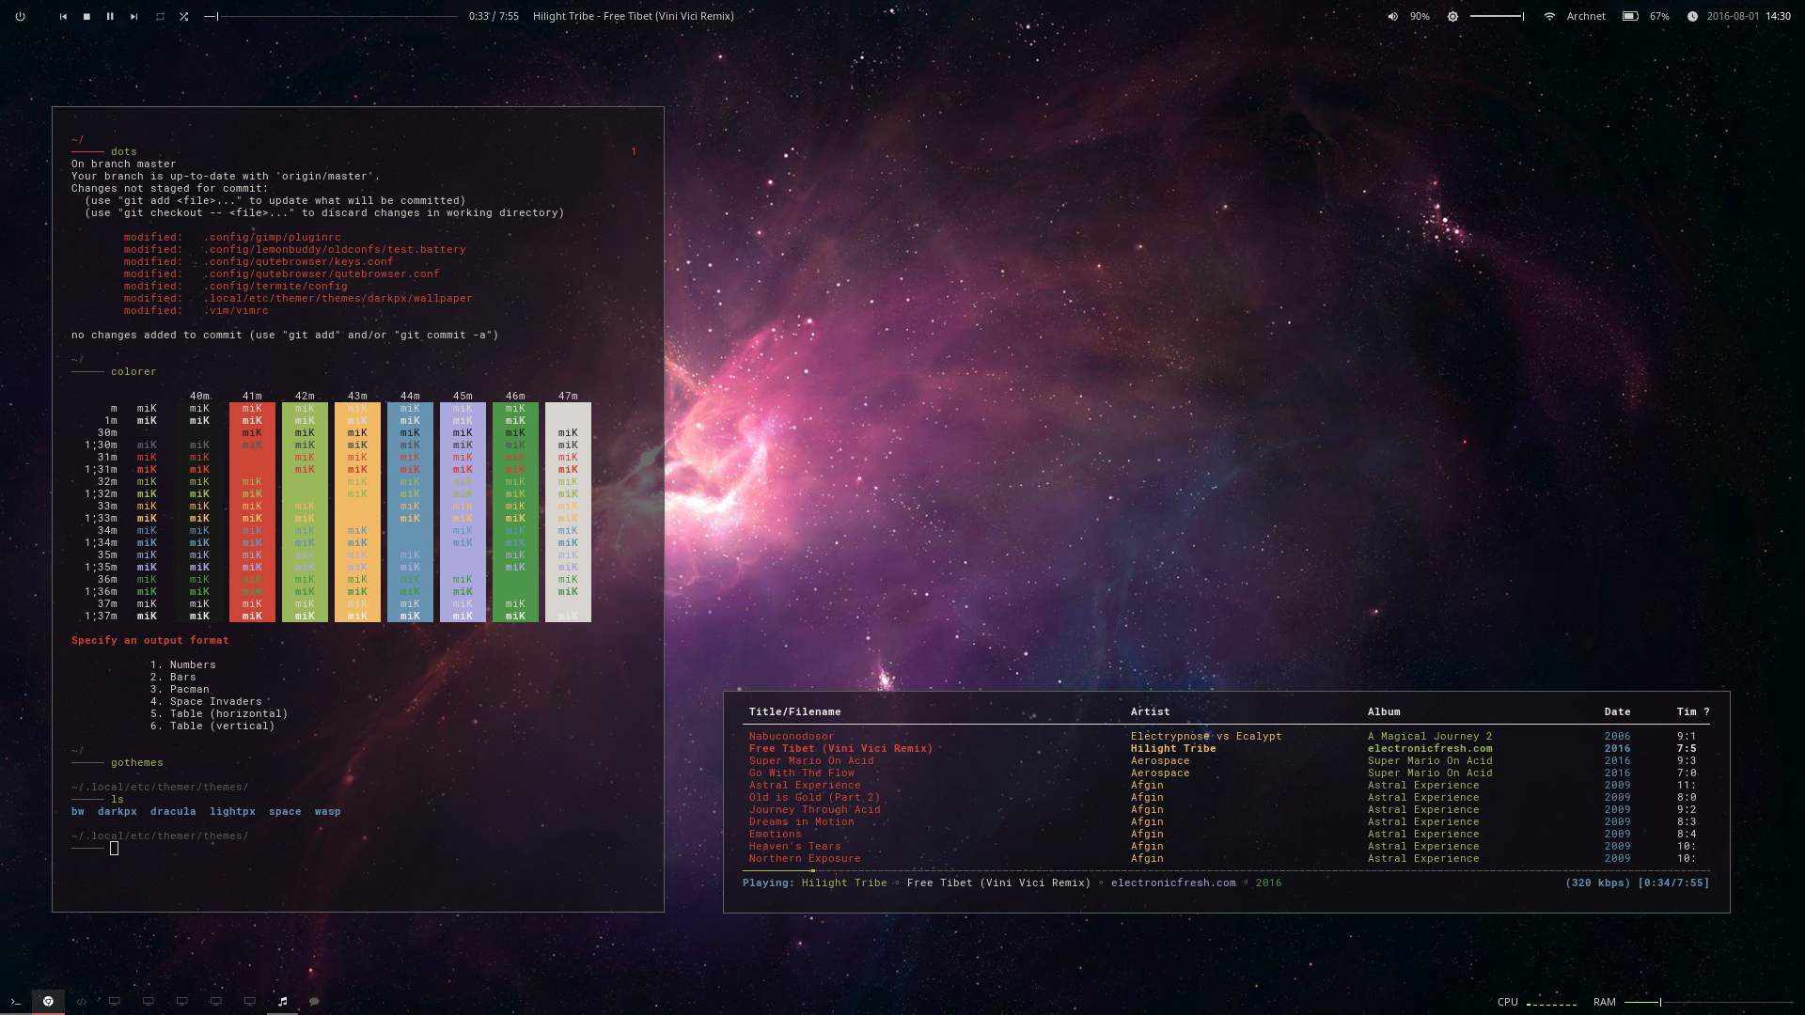This screenshot has width=1805, height=1015.
Task: Switch to the Chrome browser workspace
Action: 48,1002
